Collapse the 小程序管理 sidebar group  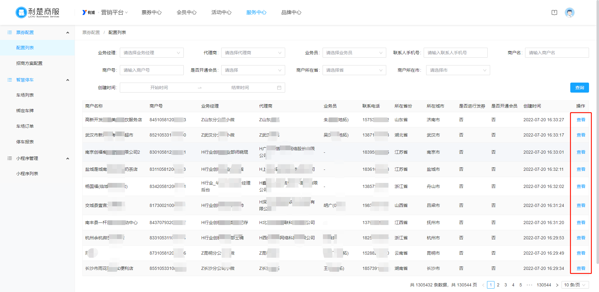68,159
